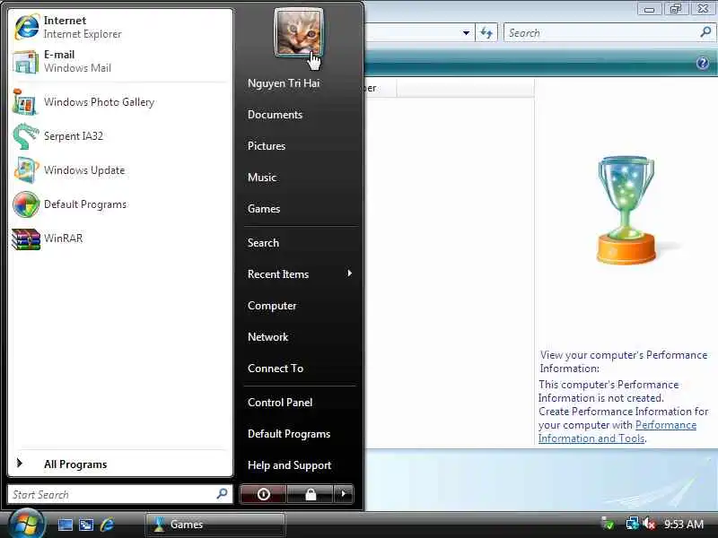718x538 pixels.
Task: Open Nguyen Tri Hai personal folder
Action: point(284,83)
